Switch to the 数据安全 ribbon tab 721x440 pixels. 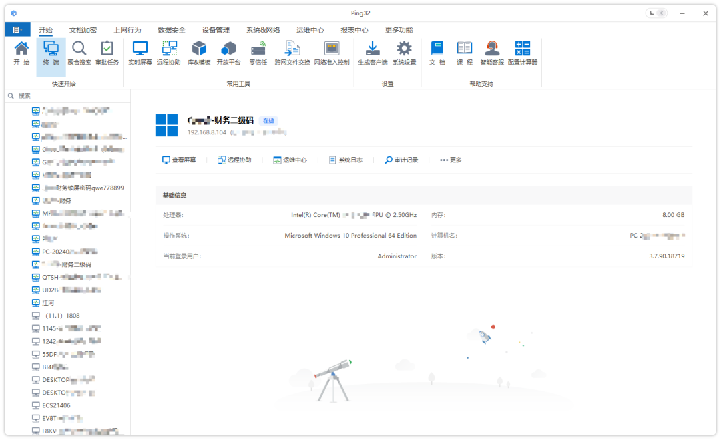(171, 29)
